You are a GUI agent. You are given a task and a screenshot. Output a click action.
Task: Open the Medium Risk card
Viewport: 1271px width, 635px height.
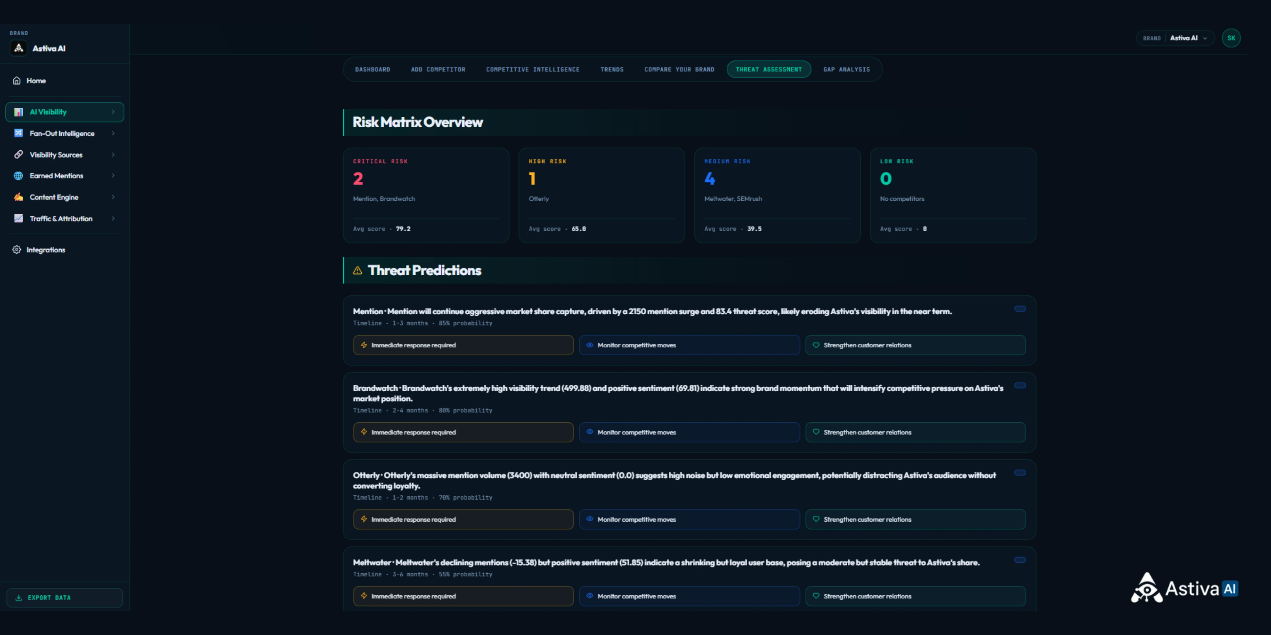[x=777, y=195]
